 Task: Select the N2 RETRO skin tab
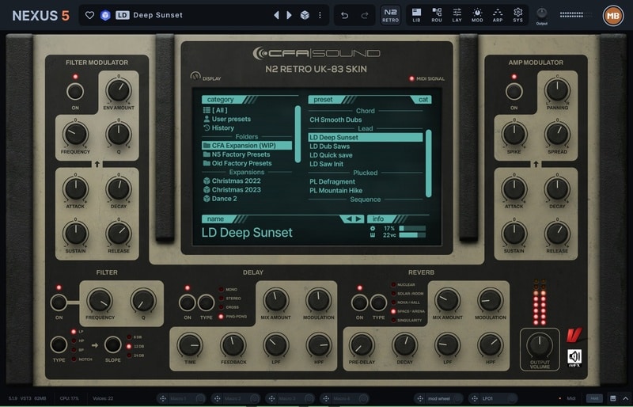tap(390, 15)
